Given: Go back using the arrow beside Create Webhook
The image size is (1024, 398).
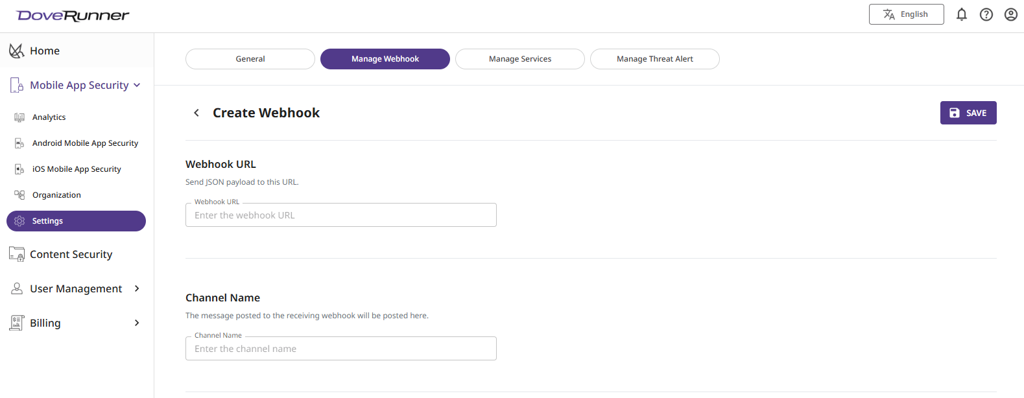Looking at the screenshot, I should click(196, 112).
